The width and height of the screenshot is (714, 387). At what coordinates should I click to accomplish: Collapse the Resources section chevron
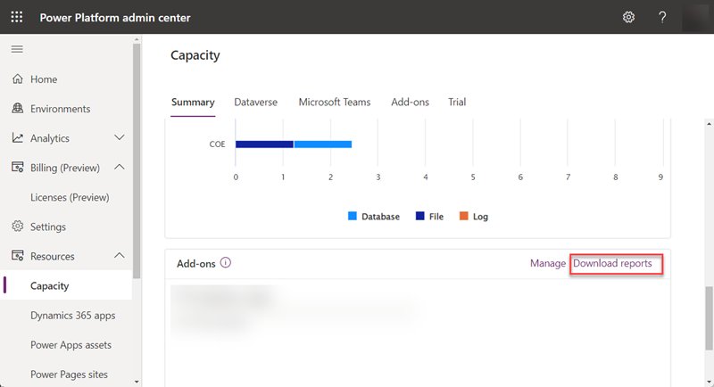[120, 256]
